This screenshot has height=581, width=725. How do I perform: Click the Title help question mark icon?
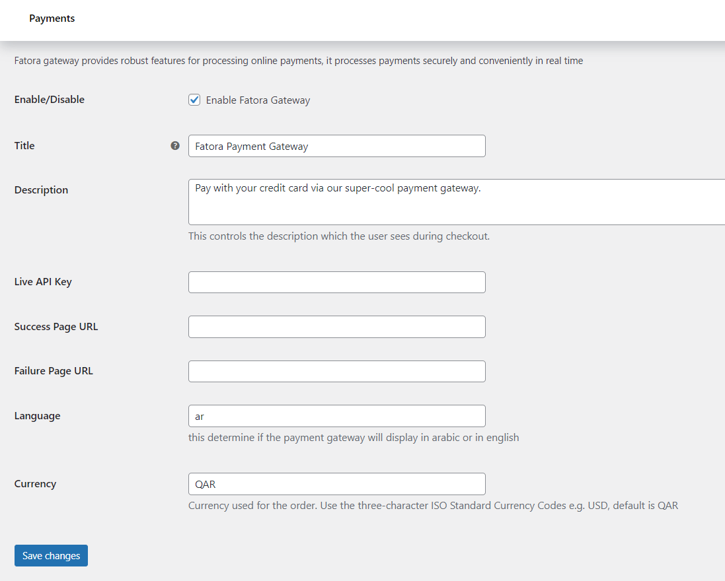click(174, 145)
